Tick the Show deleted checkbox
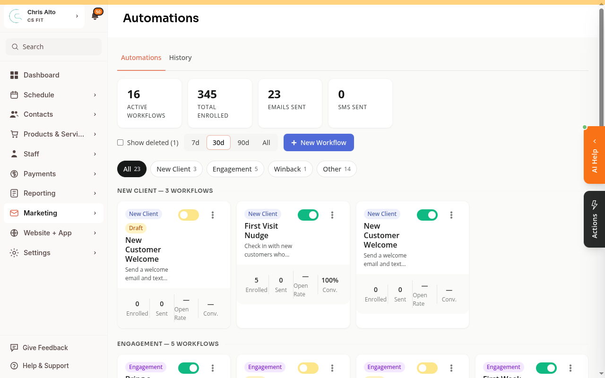This screenshot has width=605, height=378. pos(120,143)
